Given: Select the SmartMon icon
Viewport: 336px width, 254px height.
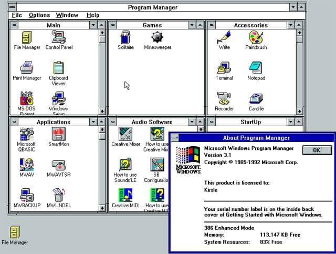Looking at the screenshot, I should pos(59,137).
